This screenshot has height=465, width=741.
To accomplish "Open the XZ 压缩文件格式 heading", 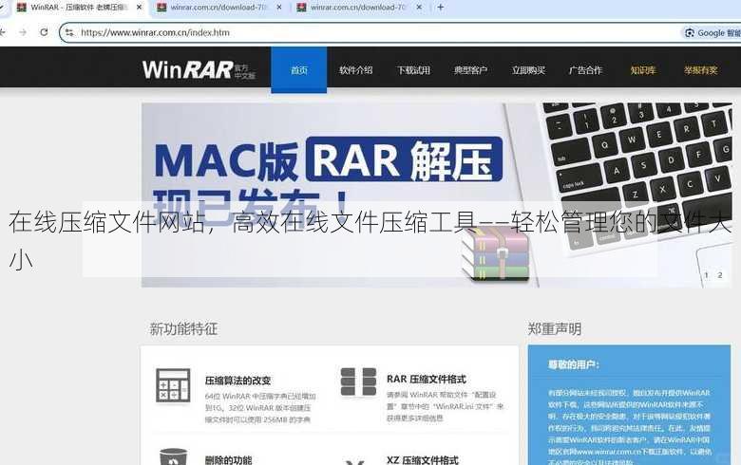I will [423, 460].
